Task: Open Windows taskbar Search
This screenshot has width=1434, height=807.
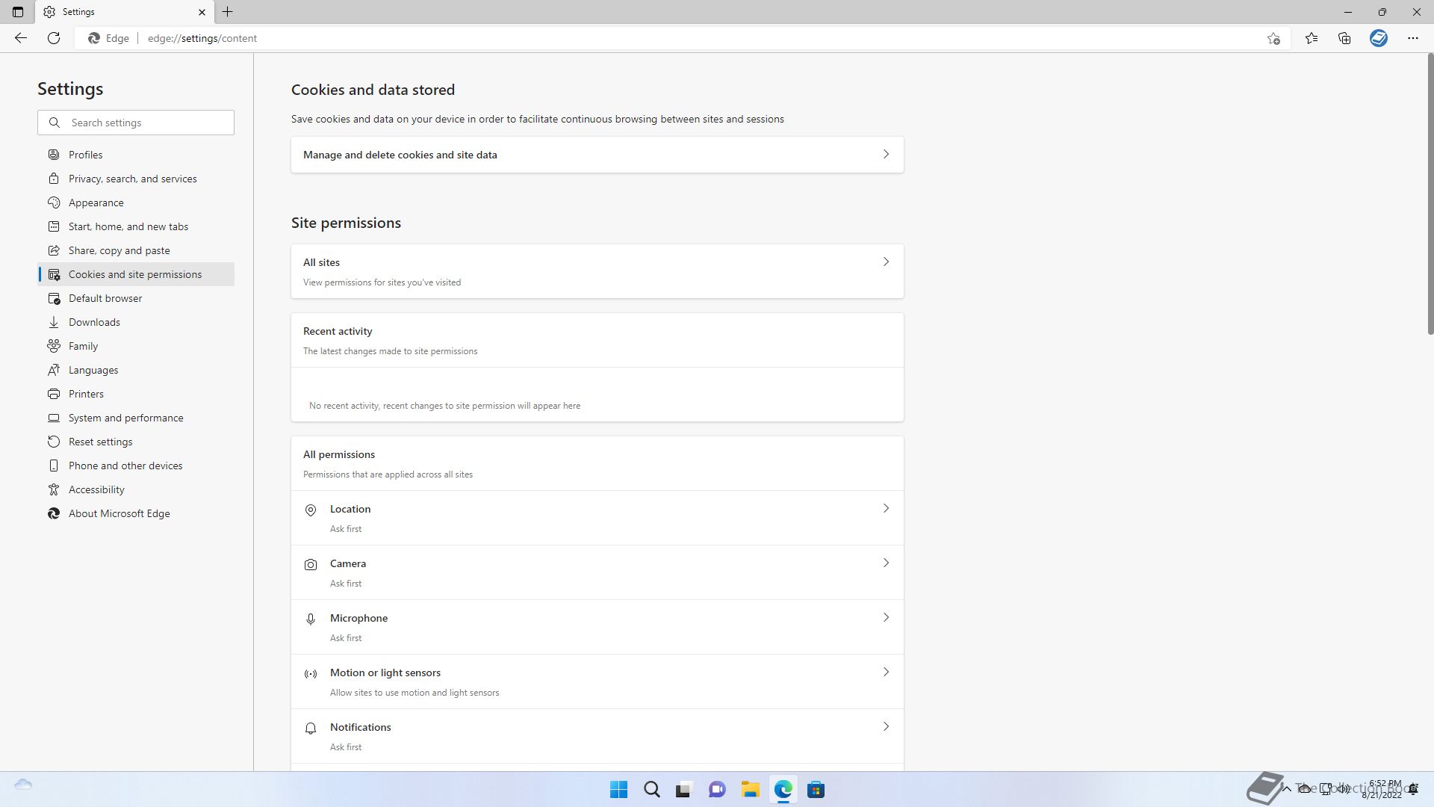Action: point(651,790)
